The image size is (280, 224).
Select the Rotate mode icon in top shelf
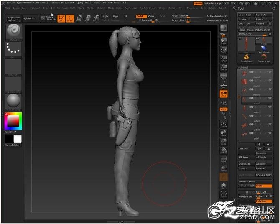[x=97, y=18]
